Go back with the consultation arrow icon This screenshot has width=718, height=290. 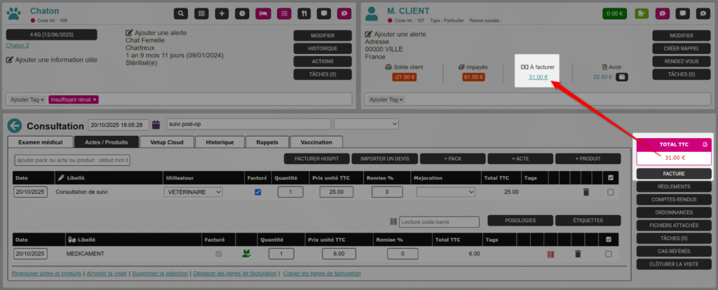[x=15, y=126]
